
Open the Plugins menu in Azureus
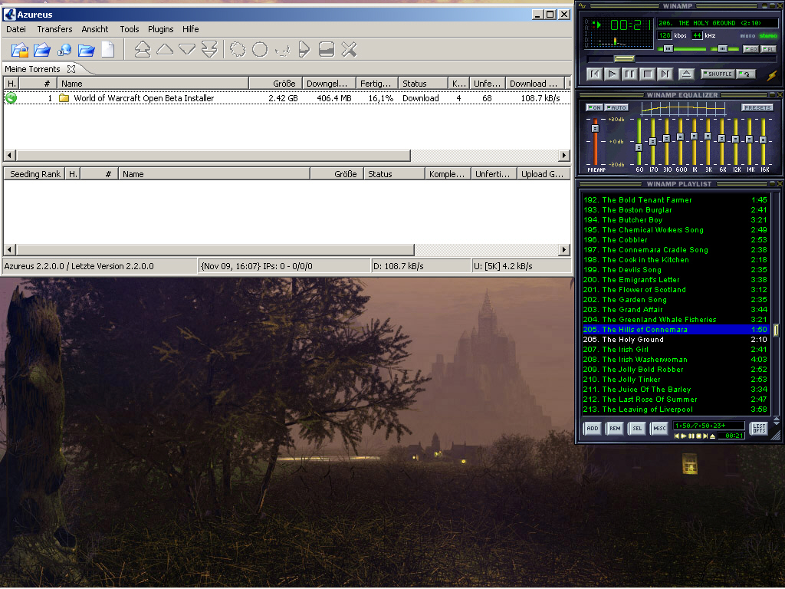161,29
